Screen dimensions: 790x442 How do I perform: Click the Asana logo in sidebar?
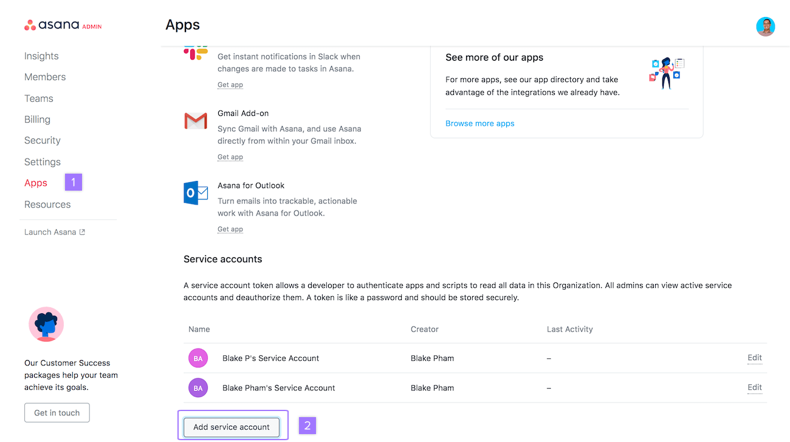point(63,25)
